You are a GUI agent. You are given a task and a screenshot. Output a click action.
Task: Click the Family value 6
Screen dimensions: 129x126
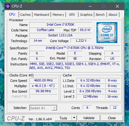point(37,53)
